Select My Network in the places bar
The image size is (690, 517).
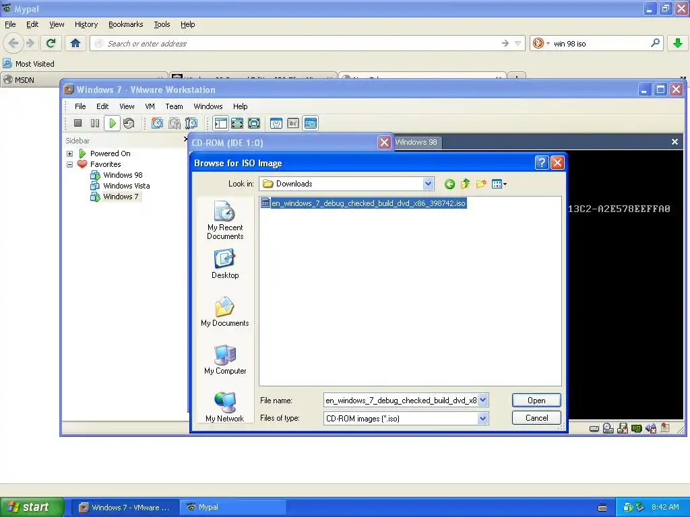pyautogui.click(x=225, y=407)
